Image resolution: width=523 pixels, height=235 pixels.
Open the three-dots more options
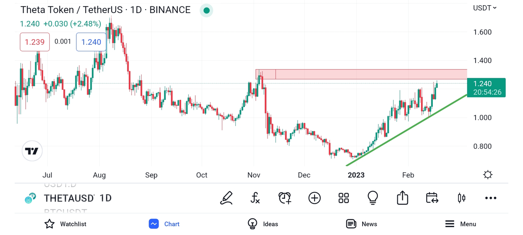(490, 198)
